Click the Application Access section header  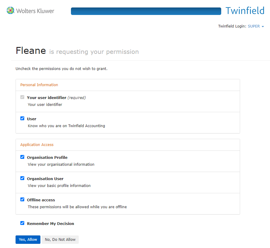pos(37,145)
